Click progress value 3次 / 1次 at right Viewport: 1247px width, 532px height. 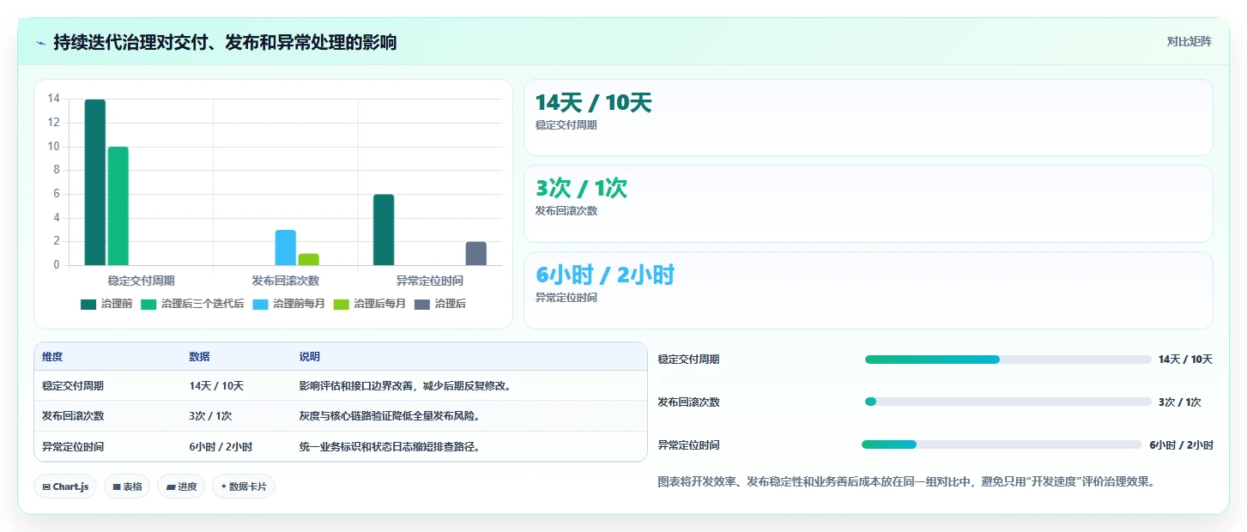[1180, 402]
